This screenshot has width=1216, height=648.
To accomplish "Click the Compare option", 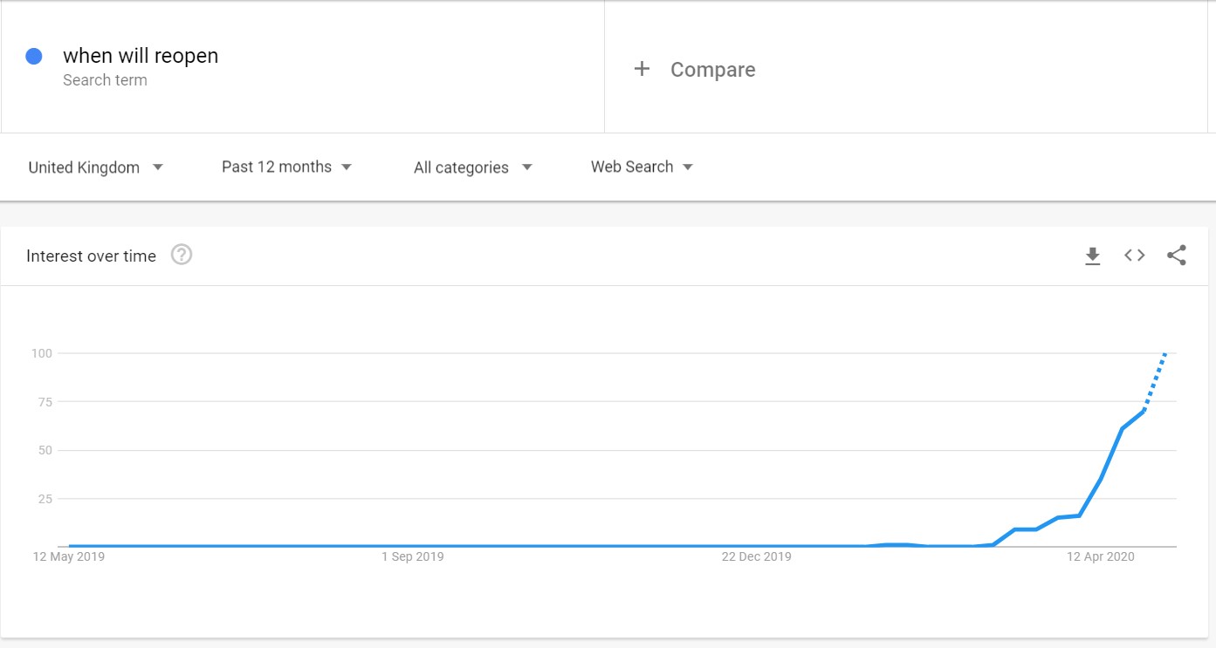I will 712,69.
